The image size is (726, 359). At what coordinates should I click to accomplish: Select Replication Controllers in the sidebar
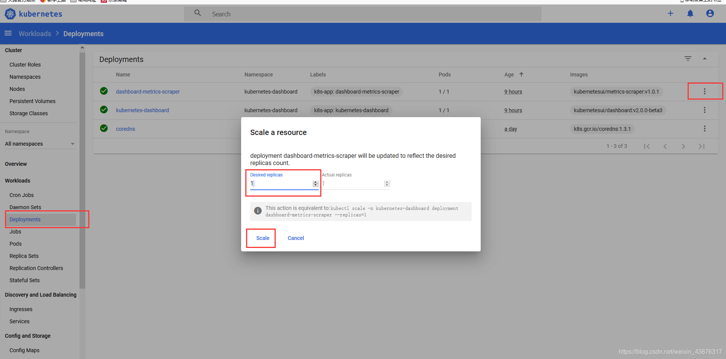click(x=36, y=268)
